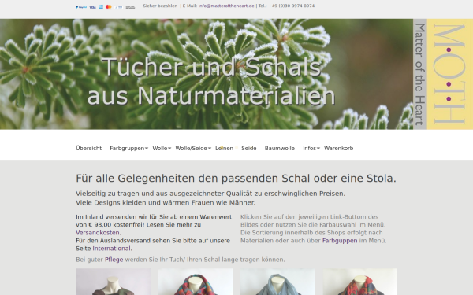
Task: Click the 'Matter of the Heart' grey banner
Action: pos(420,74)
